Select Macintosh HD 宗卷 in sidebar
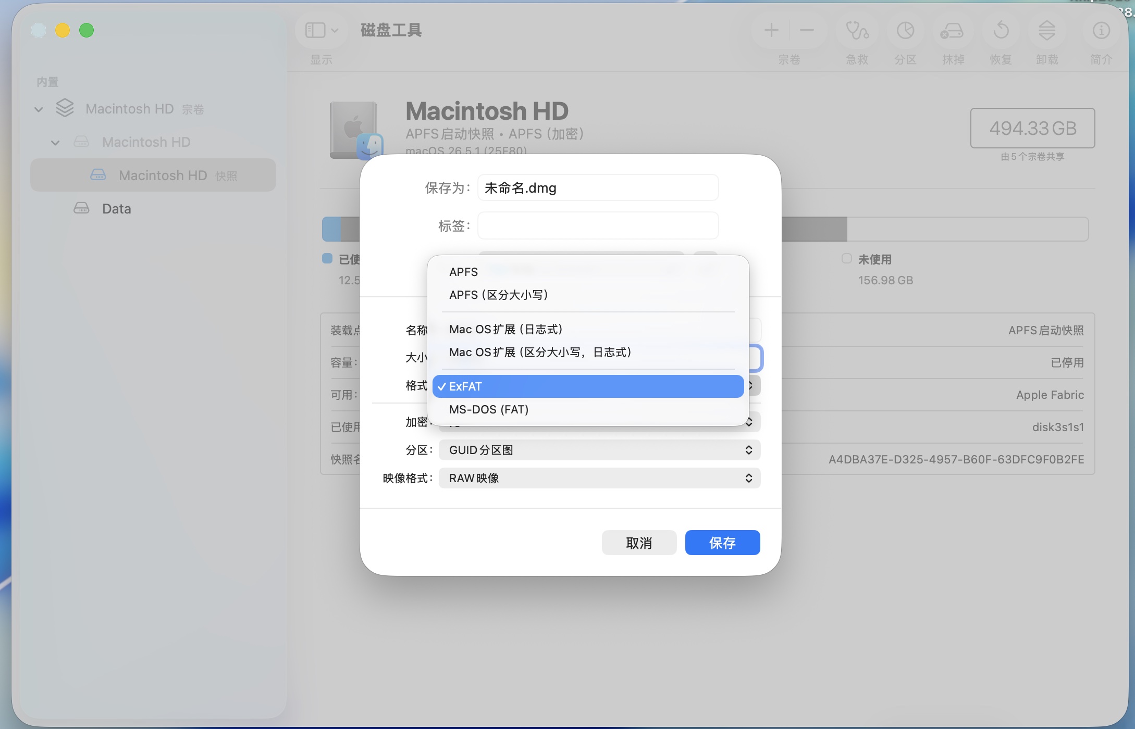Screen dimensions: 1135x729 153,109
